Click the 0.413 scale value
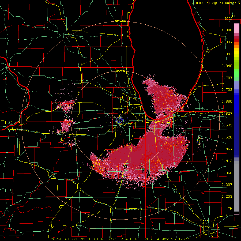 coord(227,161)
